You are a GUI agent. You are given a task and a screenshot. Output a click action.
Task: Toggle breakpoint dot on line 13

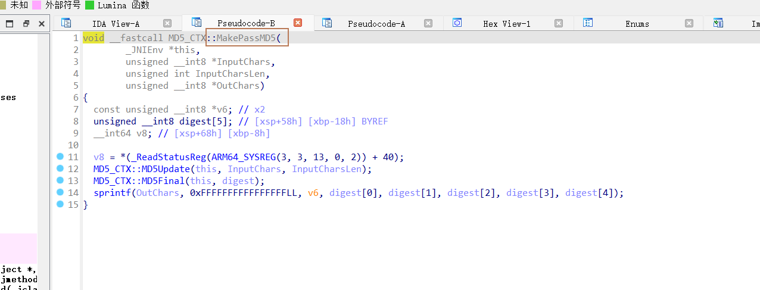[x=60, y=180]
